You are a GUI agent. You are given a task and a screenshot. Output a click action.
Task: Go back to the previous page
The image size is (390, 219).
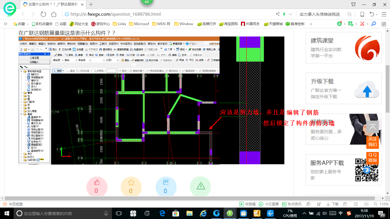[23, 14]
